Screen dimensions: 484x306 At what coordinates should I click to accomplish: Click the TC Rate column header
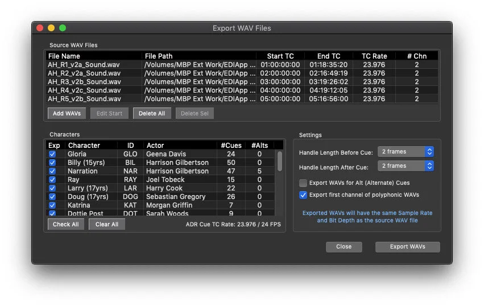point(374,56)
